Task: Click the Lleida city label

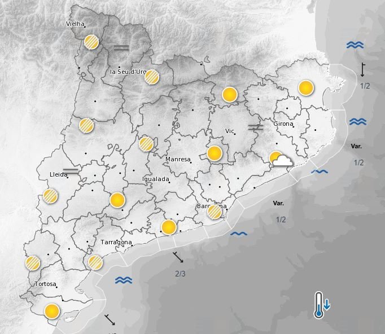Action: coord(59,174)
